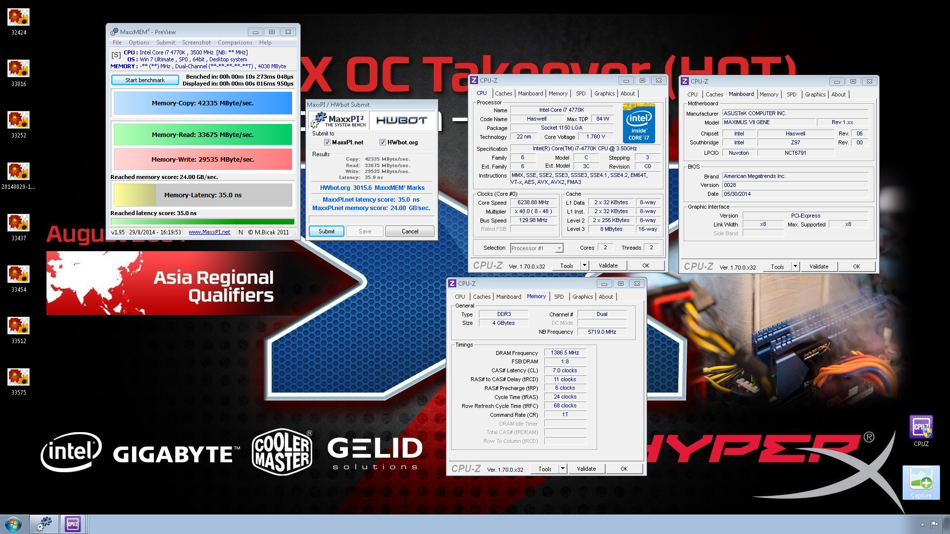Click the MaxxMEM title bar gear icon

click(x=114, y=32)
